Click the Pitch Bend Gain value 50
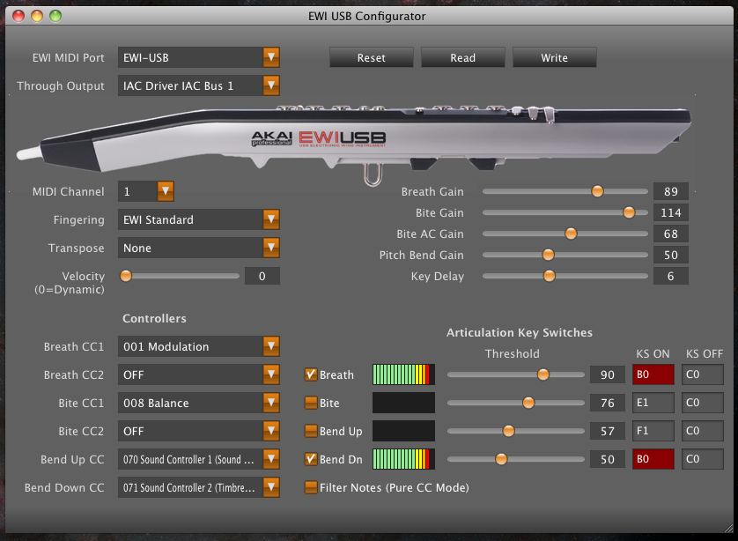Image resolution: width=738 pixels, height=541 pixels. 671,256
